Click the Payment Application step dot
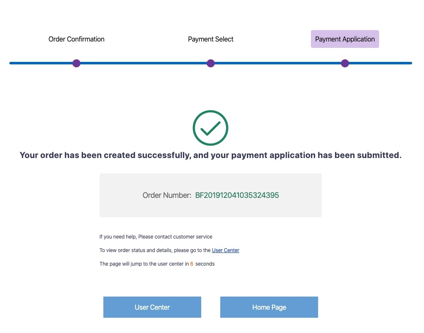Image resolution: width=424 pixels, height=333 pixels. click(345, 63)
